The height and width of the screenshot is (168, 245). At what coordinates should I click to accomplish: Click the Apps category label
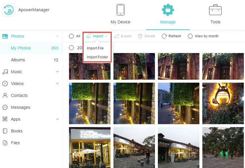click(15, 119)
